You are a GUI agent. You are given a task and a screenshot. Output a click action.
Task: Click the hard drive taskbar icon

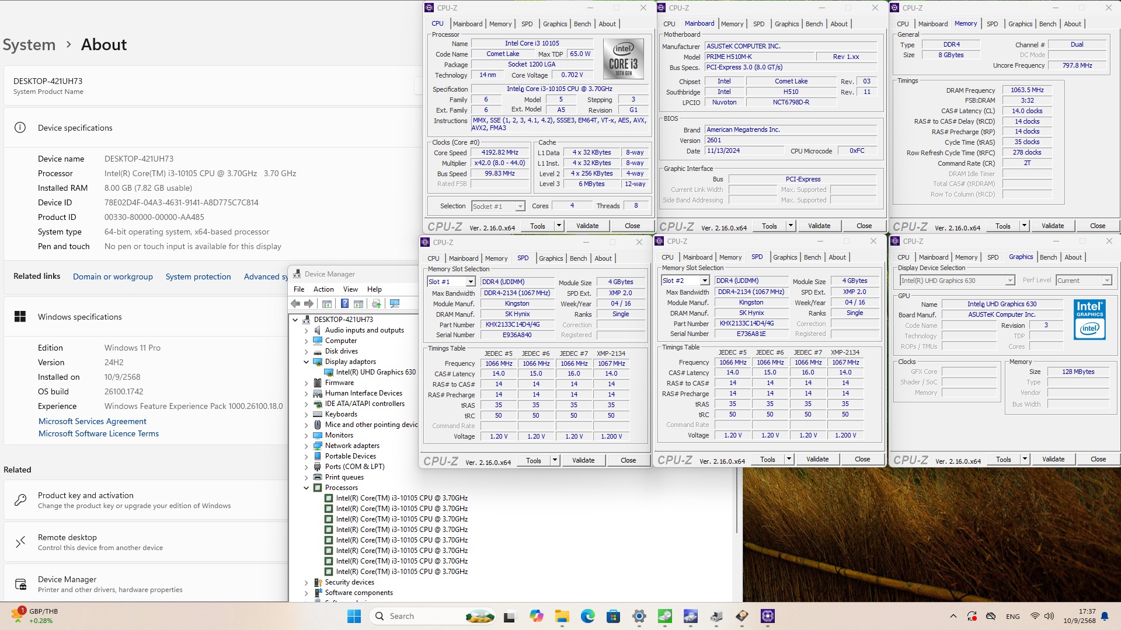pos(742,616)
